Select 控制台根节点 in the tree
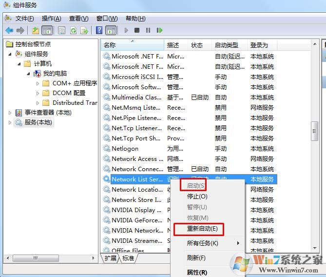Image resolution: width=326 pixels, height=277 pixels. [33, 44]
